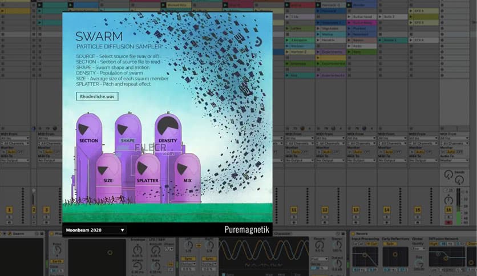Open track 11 MIDI From input dropdown
477x276 pixels.
300,139
